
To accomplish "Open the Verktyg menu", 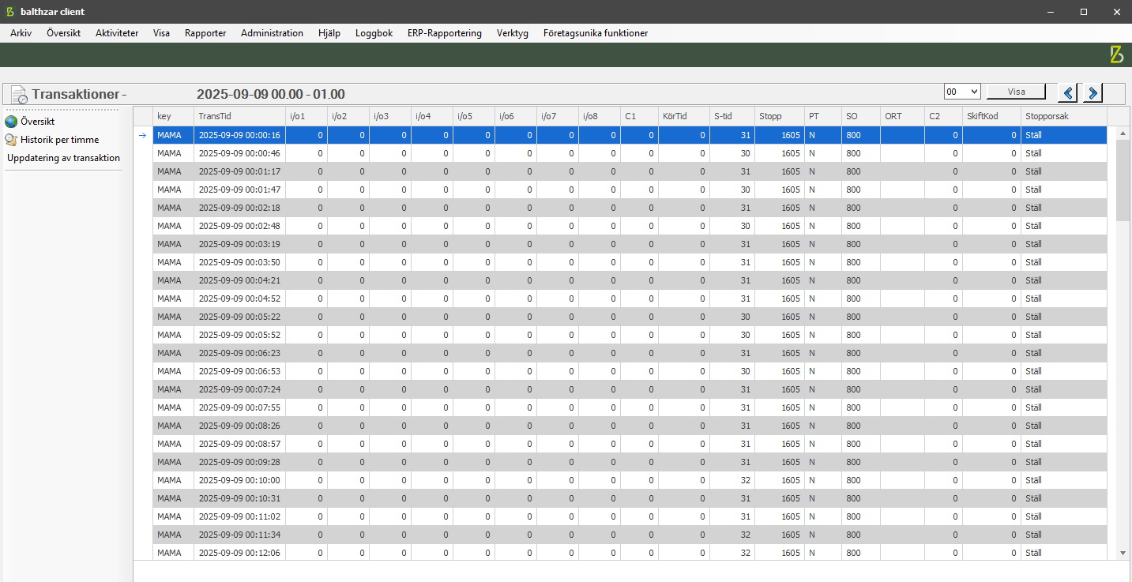I will tap(513, 33).
